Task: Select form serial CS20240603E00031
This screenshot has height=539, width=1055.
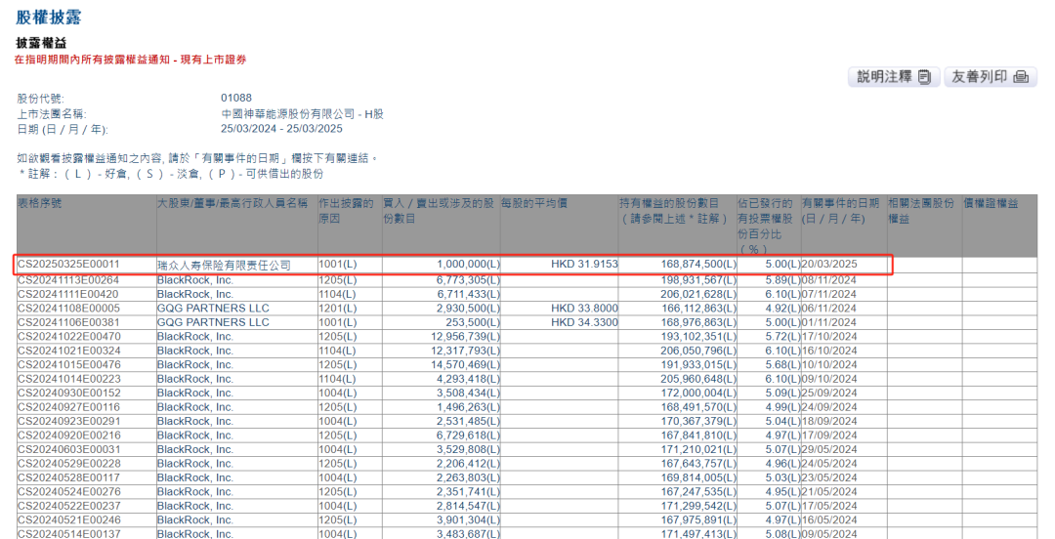Action: coord(68,449)
